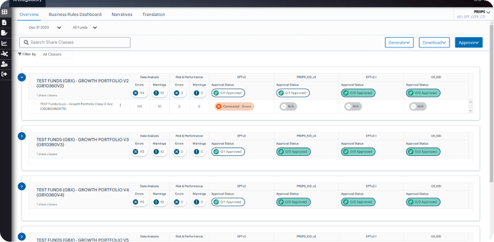494x242 pixels.
Task: Click Risk & Performance errors badge for Portfolio V4
Action: point(179,202)
